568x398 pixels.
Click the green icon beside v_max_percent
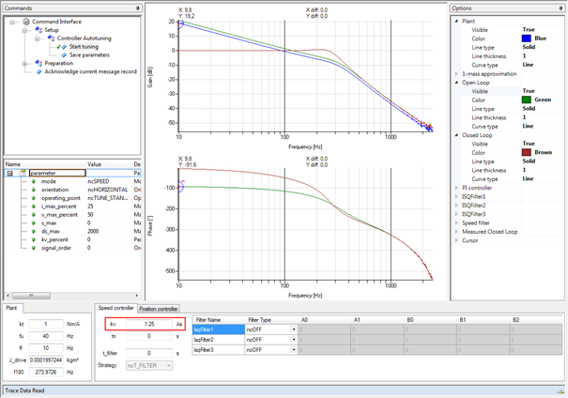tap(34, 215)
